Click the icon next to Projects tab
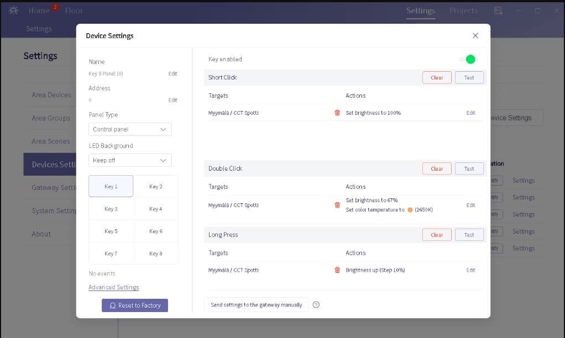Image resolution: width=565 pixels, height=338 pixels. [x=498, y=10]
